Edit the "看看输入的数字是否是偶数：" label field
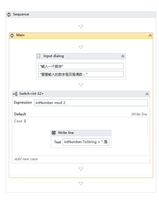 click(x=81, y=74)
